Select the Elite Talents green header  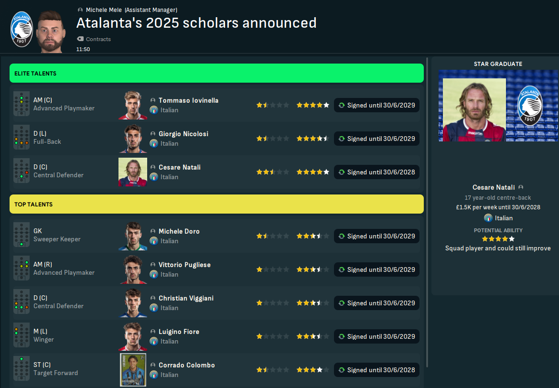[216, 74]
